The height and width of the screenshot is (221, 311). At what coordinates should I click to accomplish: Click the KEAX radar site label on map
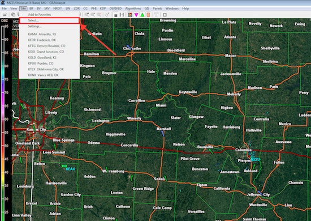[x=71, y=169]
